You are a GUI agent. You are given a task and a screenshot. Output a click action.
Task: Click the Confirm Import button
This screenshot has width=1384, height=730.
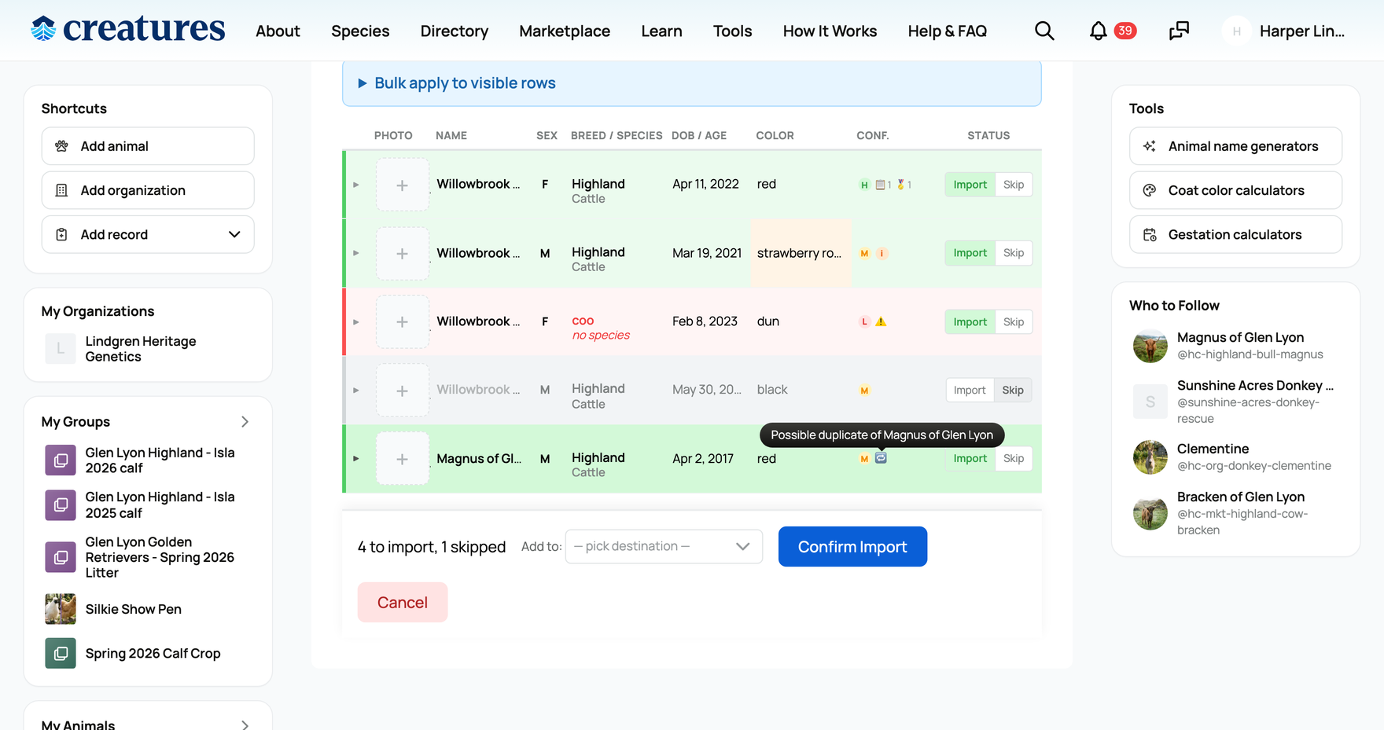(x=852, y=546)
